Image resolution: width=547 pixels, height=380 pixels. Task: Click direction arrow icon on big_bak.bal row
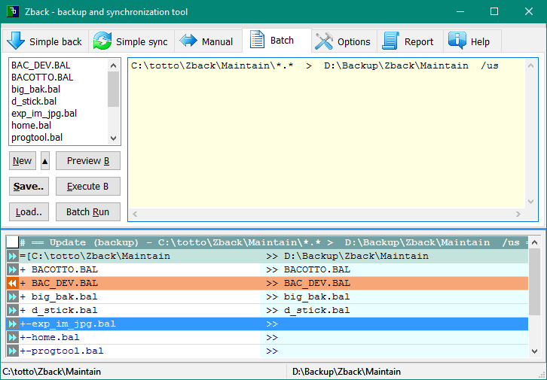point(13,296)
